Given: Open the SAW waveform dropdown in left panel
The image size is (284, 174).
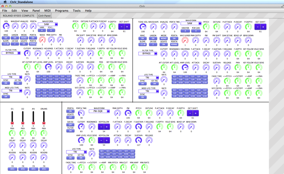Looking at the screenshot, I should coord(48,24).
